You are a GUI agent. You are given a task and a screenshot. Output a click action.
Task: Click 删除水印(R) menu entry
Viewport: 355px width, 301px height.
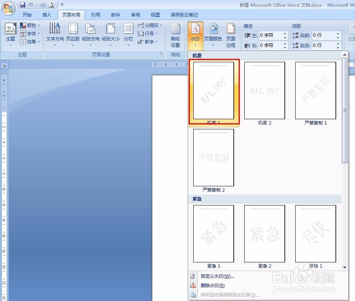point(268,285)
